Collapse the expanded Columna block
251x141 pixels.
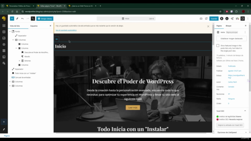(x=16, y=48)
